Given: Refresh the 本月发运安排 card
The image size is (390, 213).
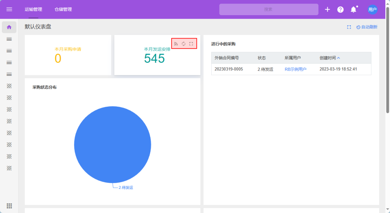Looking at the screenshot, I should 183,44.
